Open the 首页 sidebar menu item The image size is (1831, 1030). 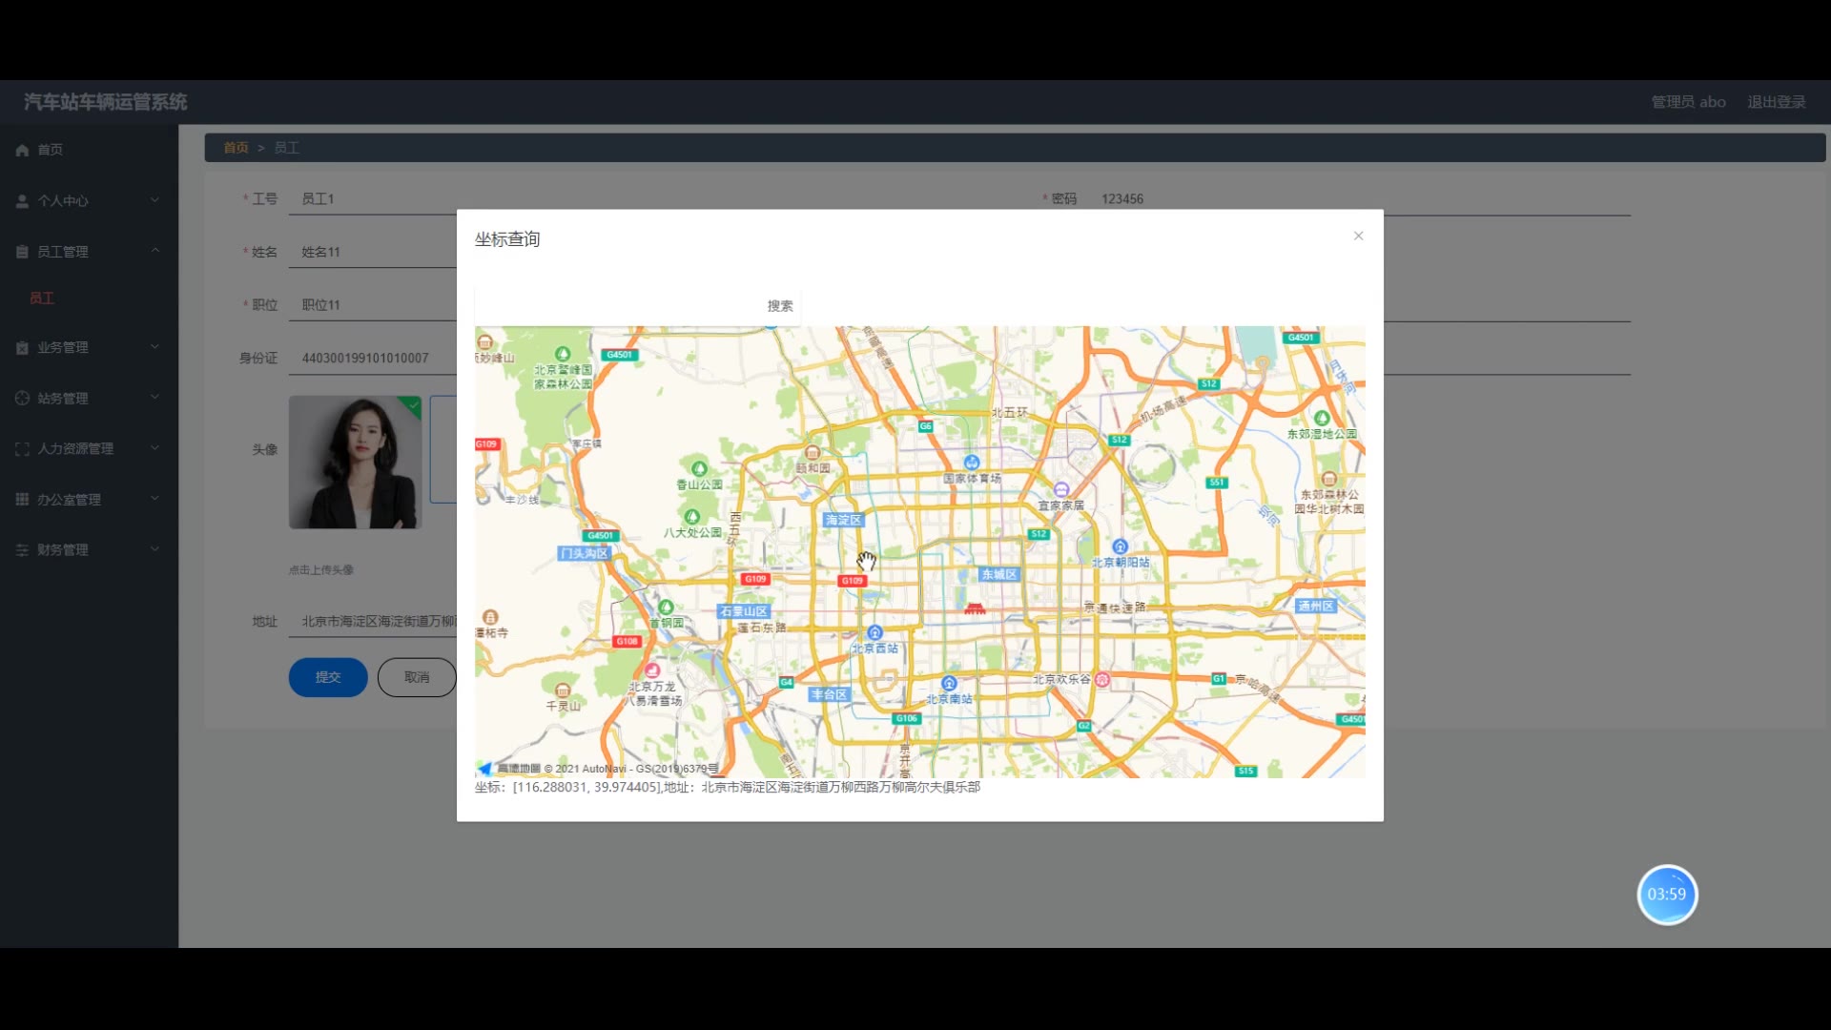click(x=89, y=150)
